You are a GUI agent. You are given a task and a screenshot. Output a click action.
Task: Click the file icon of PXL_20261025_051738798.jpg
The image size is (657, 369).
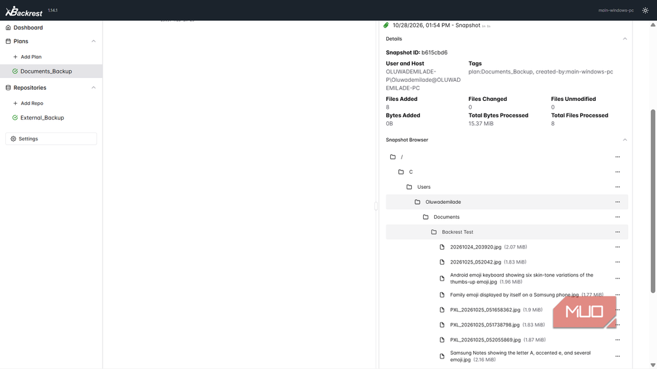[x=442, y=325]
